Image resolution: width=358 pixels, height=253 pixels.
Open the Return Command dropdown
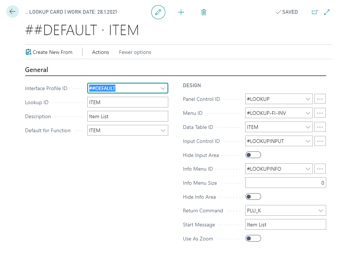pyautogui.click(x=320, y=211)
